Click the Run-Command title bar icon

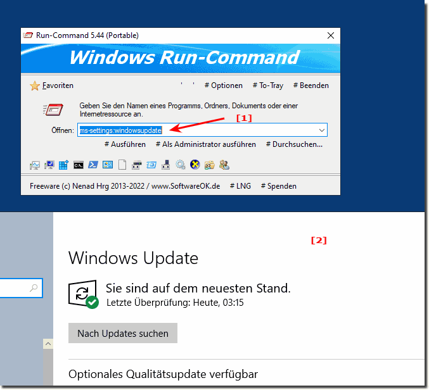tap(28, 35)
